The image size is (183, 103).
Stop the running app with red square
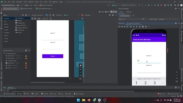(x=161, y=5)
